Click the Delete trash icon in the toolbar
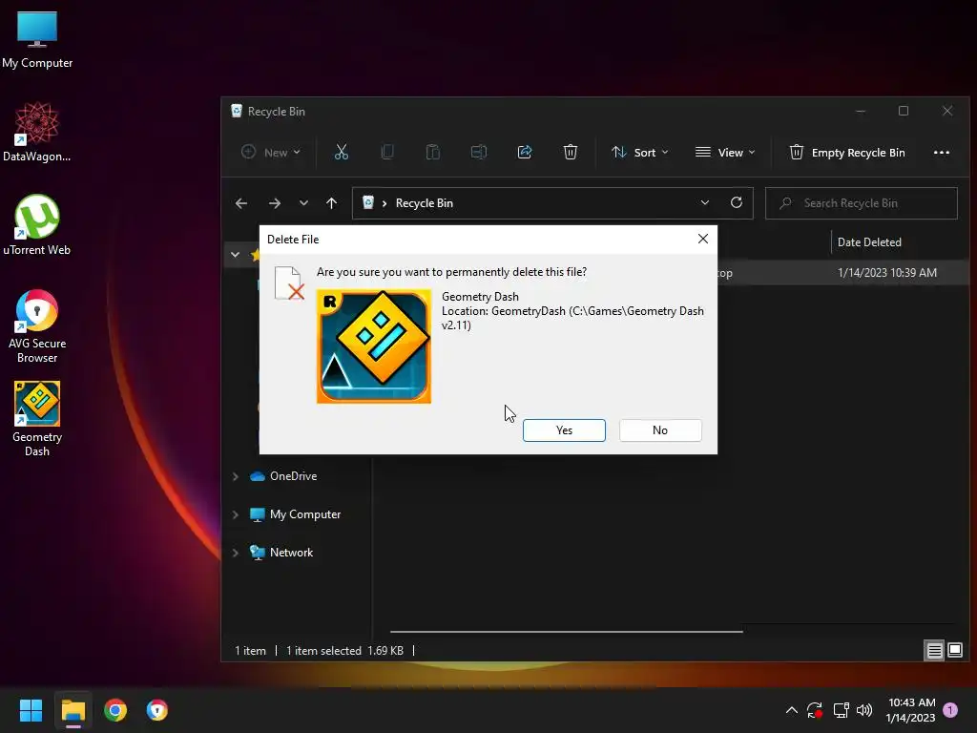Viewport: 977px width, 733px height. pyautogui.click(x=571, y=152)
